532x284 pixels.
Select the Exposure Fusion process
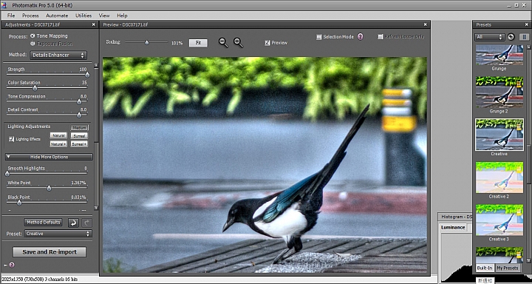[x=33, y=44]
